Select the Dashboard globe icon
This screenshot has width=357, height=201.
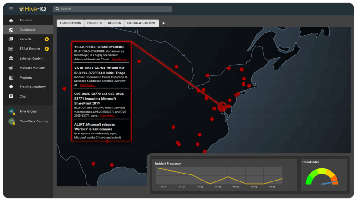(x=11, y=30)
